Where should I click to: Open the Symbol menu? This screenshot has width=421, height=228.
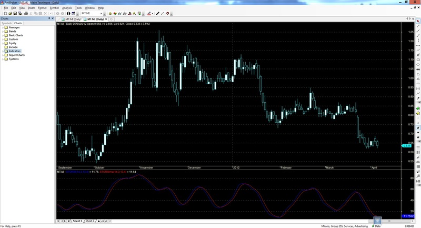click(54, 8)
